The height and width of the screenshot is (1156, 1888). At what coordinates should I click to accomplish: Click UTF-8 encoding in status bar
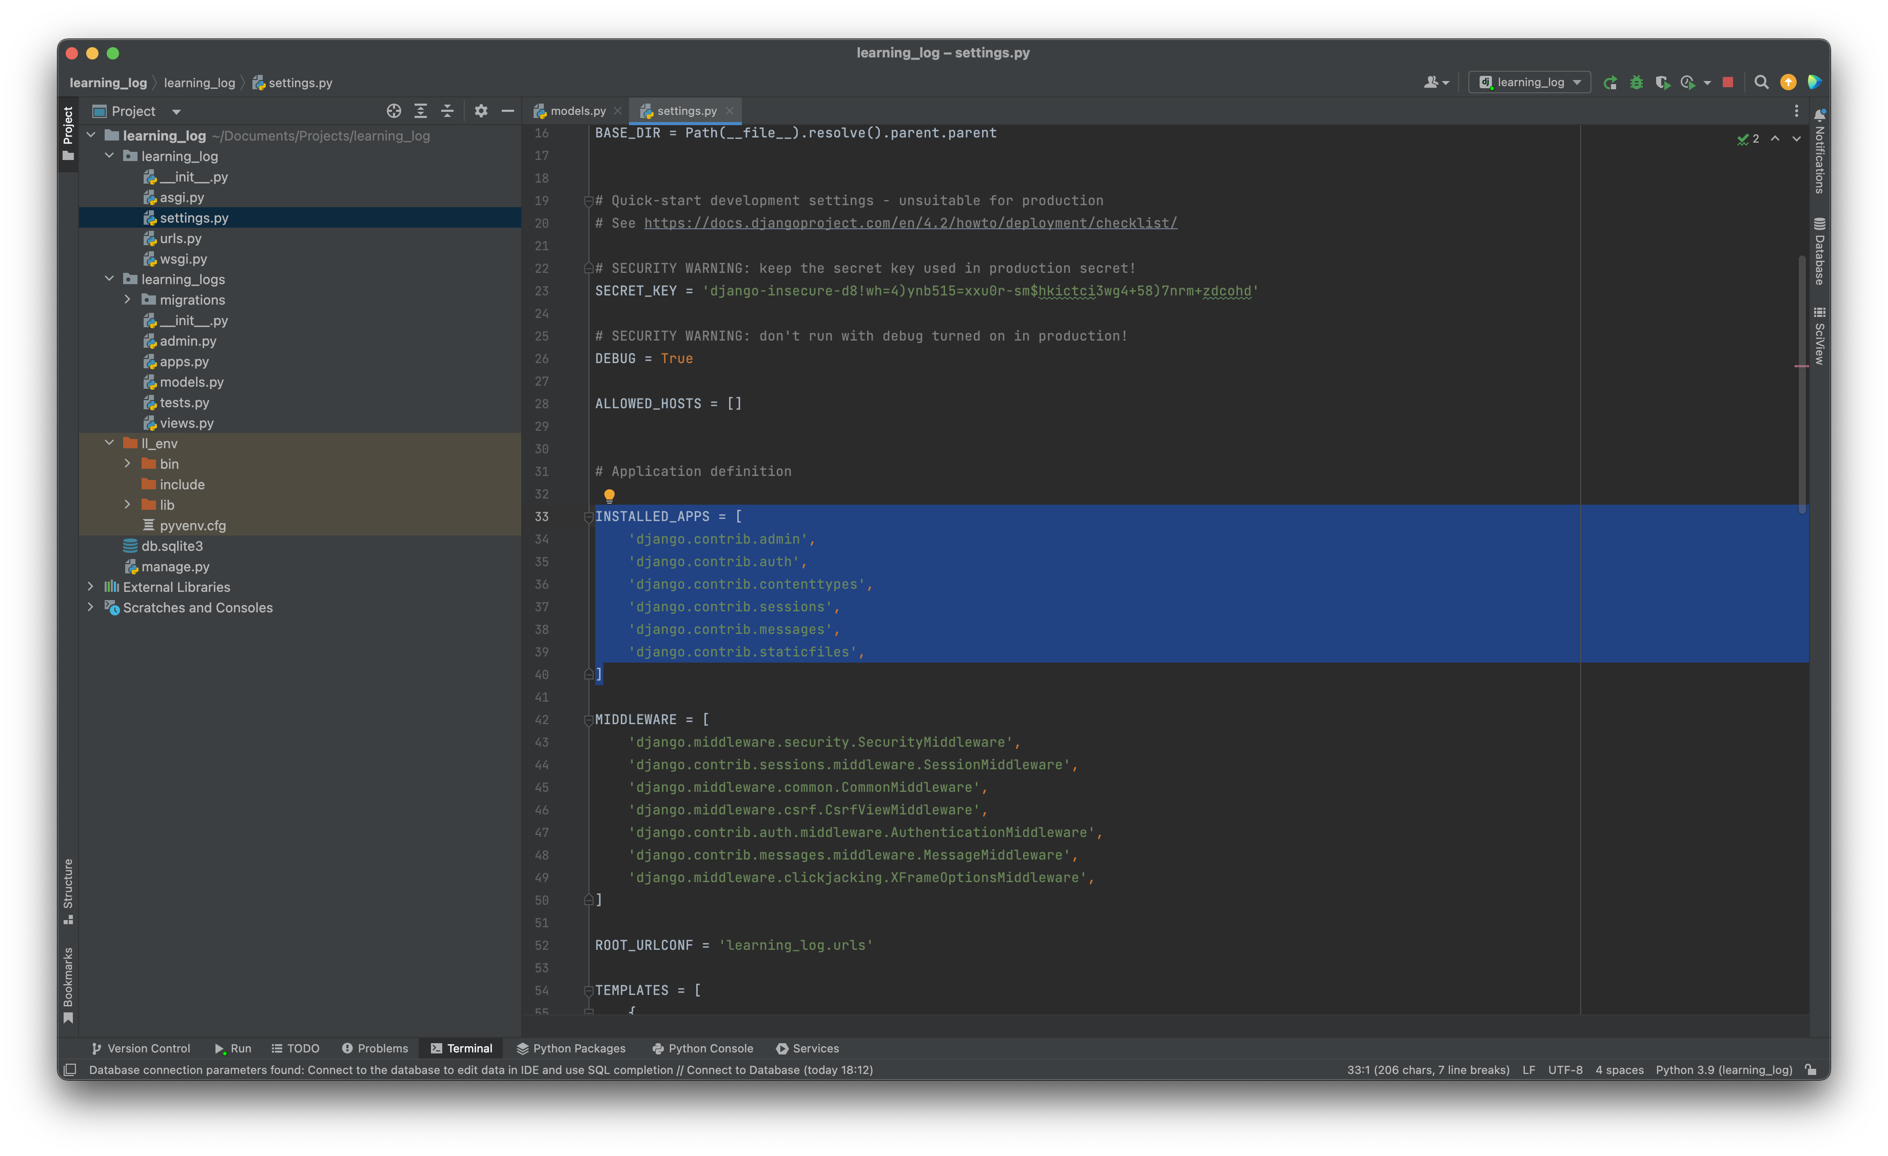coord(1565,1069)
